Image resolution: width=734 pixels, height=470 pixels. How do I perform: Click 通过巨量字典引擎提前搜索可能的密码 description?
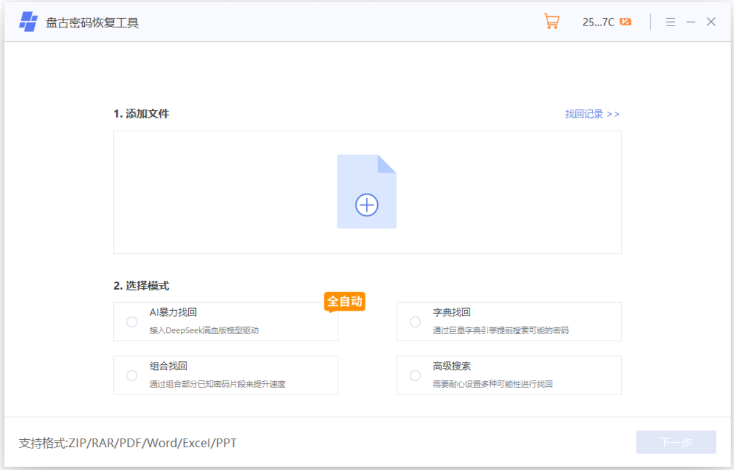coord(500,331)
